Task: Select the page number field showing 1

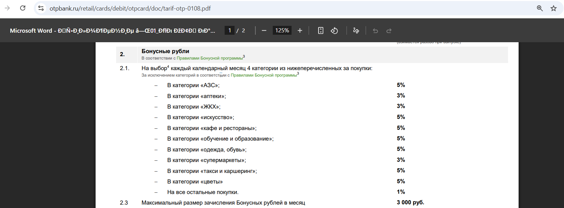Action: click(229, 30)
